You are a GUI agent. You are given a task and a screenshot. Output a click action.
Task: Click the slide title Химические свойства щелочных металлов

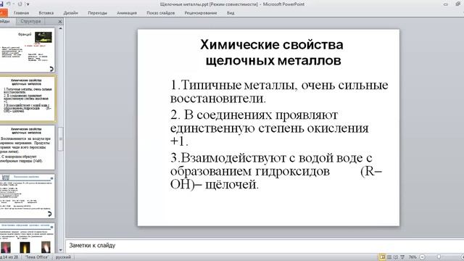click(x=272, y=53)
